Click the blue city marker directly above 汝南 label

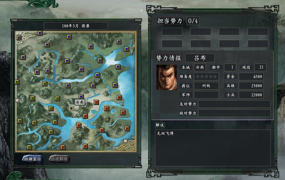point(81,96)
